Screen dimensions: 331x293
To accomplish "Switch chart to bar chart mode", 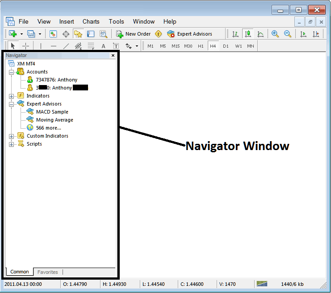I will click(235, 34).
